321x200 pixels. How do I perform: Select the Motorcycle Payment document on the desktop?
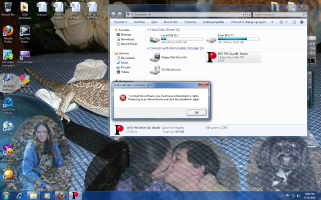pyautogui.click(x=92, y=10)
